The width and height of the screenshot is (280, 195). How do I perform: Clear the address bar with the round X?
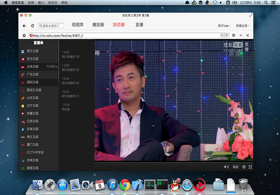[x=222, y=36]
